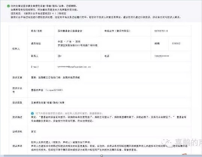Click the 通讯地址 label
Viewport: 202px width, 157px height.
(x=36, y=44)
